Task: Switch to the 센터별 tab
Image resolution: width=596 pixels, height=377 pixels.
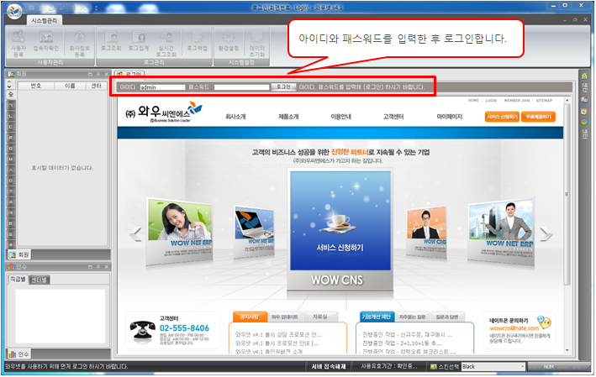Action: (x=40, y=279)
